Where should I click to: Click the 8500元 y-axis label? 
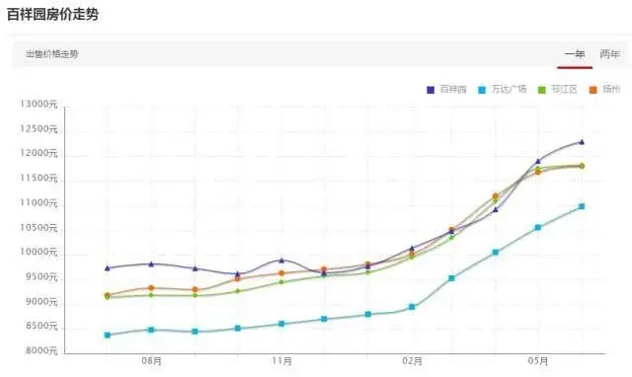click(x=41, y=326)
